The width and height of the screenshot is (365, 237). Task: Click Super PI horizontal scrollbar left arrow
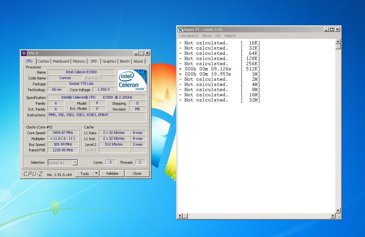click(180, 216)
